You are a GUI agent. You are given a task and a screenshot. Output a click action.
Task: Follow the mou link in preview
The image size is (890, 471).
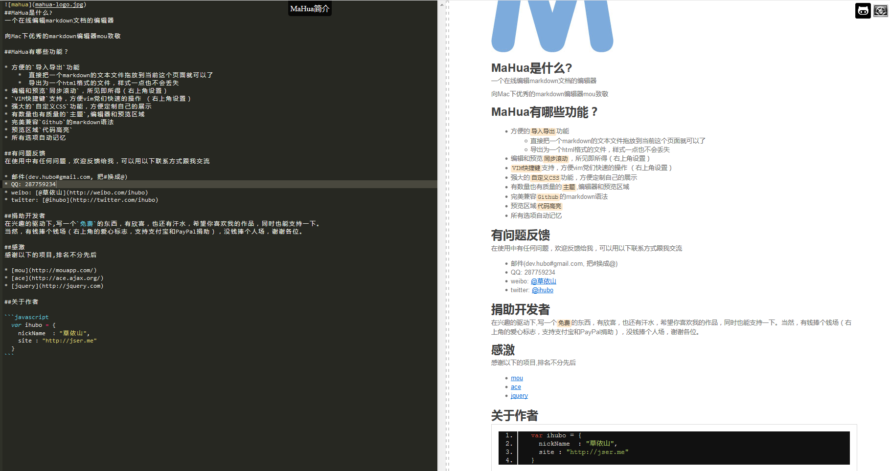pyautogui.click(x=517, y=378)
